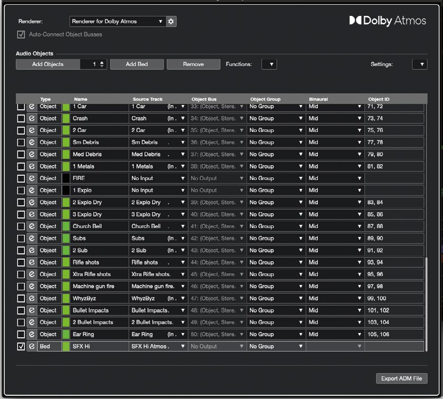Click black color swatch of 1 Explo row

66,191
